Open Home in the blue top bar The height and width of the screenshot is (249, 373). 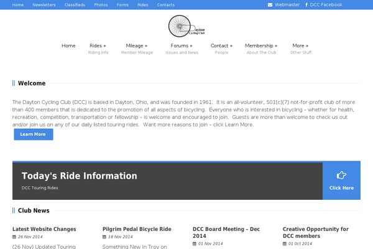click(x=18, y=5)
